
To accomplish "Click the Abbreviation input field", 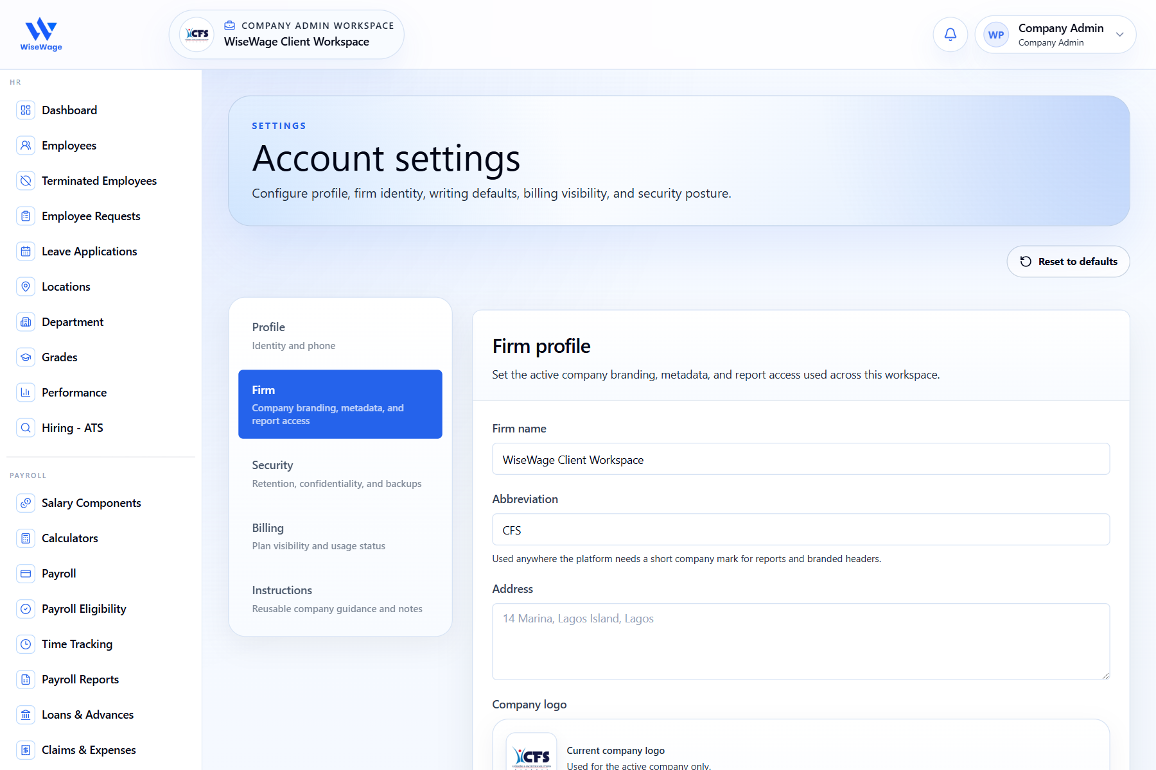I will [801, 530].
